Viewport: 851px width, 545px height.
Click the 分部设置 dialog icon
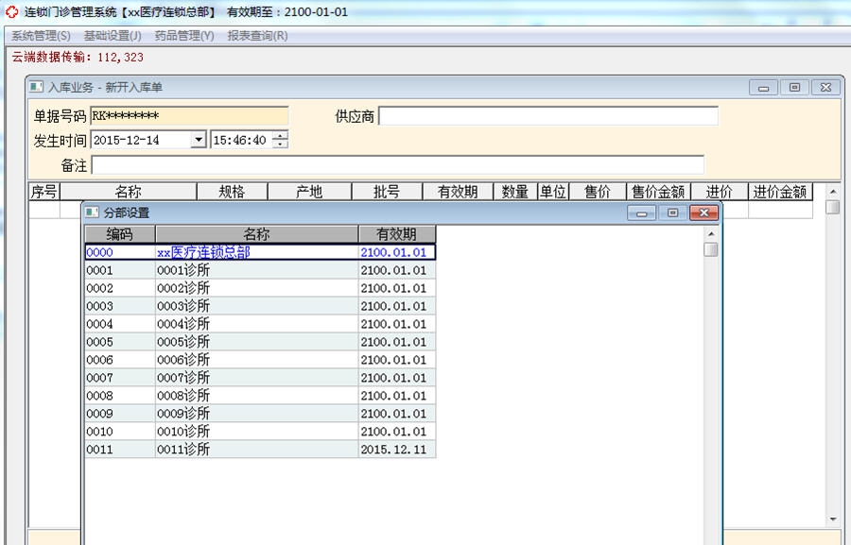(x=93, y=213)
